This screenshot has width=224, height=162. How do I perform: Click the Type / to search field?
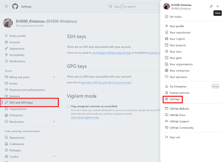[x=133, y=6]
